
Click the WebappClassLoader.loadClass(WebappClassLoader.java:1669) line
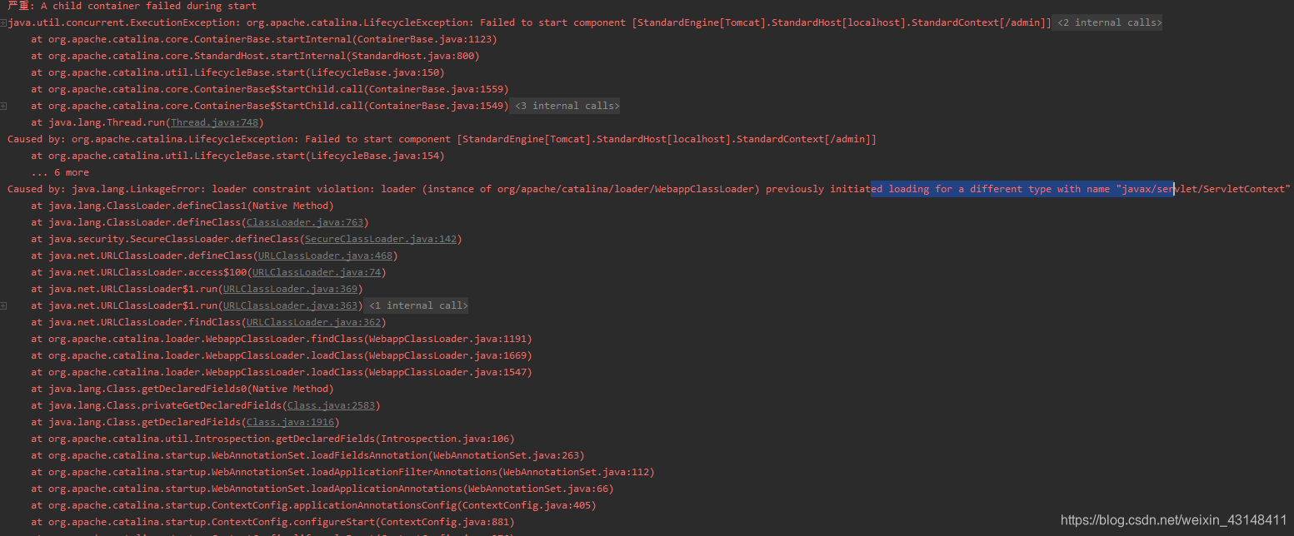(282, 355)
